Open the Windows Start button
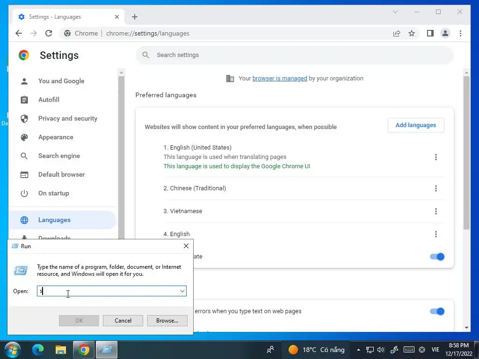The height and width of the screenshot is (359, 479). pos(13,350)
